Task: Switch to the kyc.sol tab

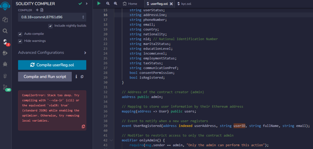Action: coord(184,4)
